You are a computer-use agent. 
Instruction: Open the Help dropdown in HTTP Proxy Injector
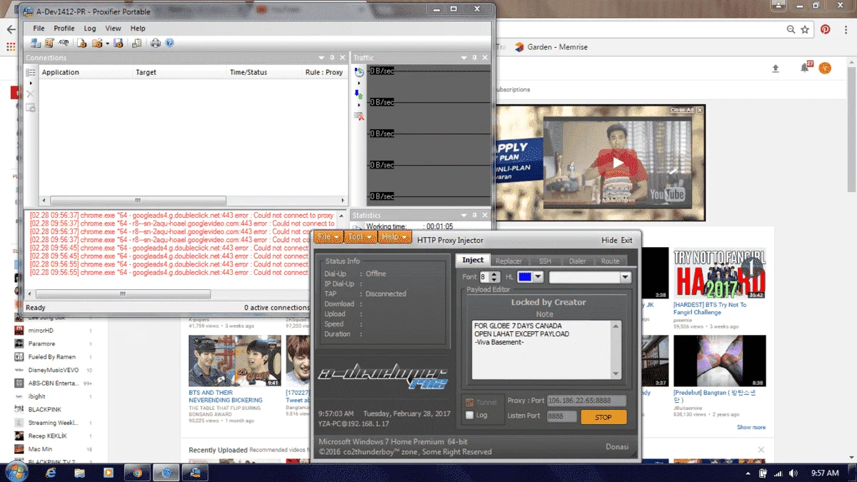[x=395, y=237]
